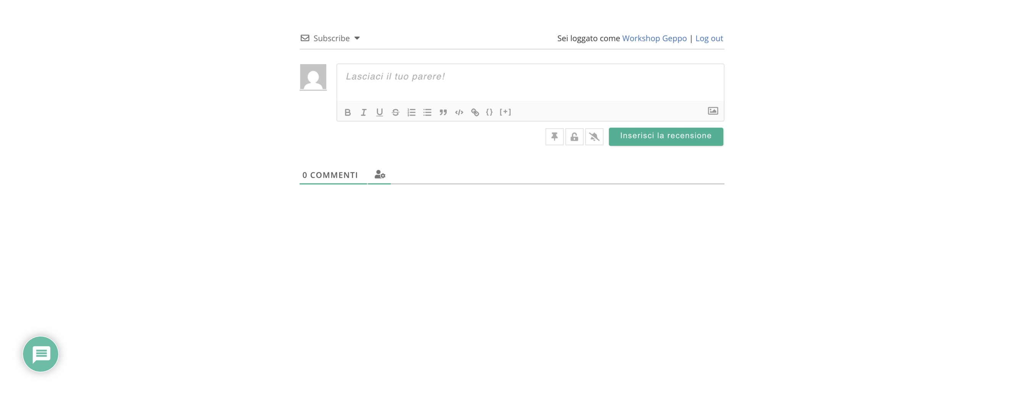
Task: Attach an image to the comment
Action: (713, 111)
